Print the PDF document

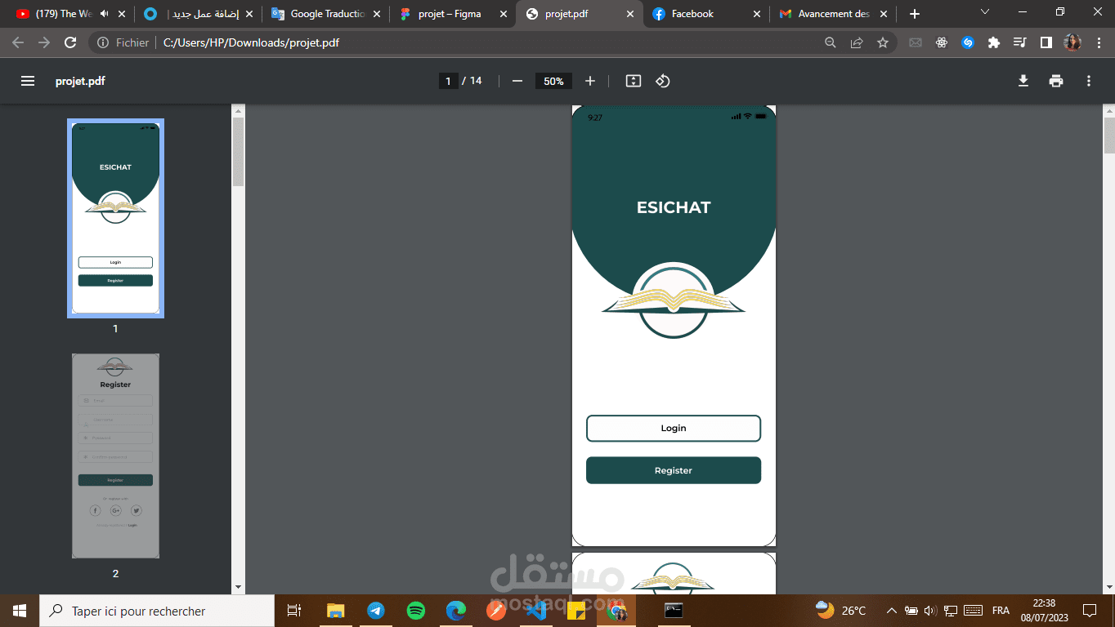click(x=1056, y=81)
